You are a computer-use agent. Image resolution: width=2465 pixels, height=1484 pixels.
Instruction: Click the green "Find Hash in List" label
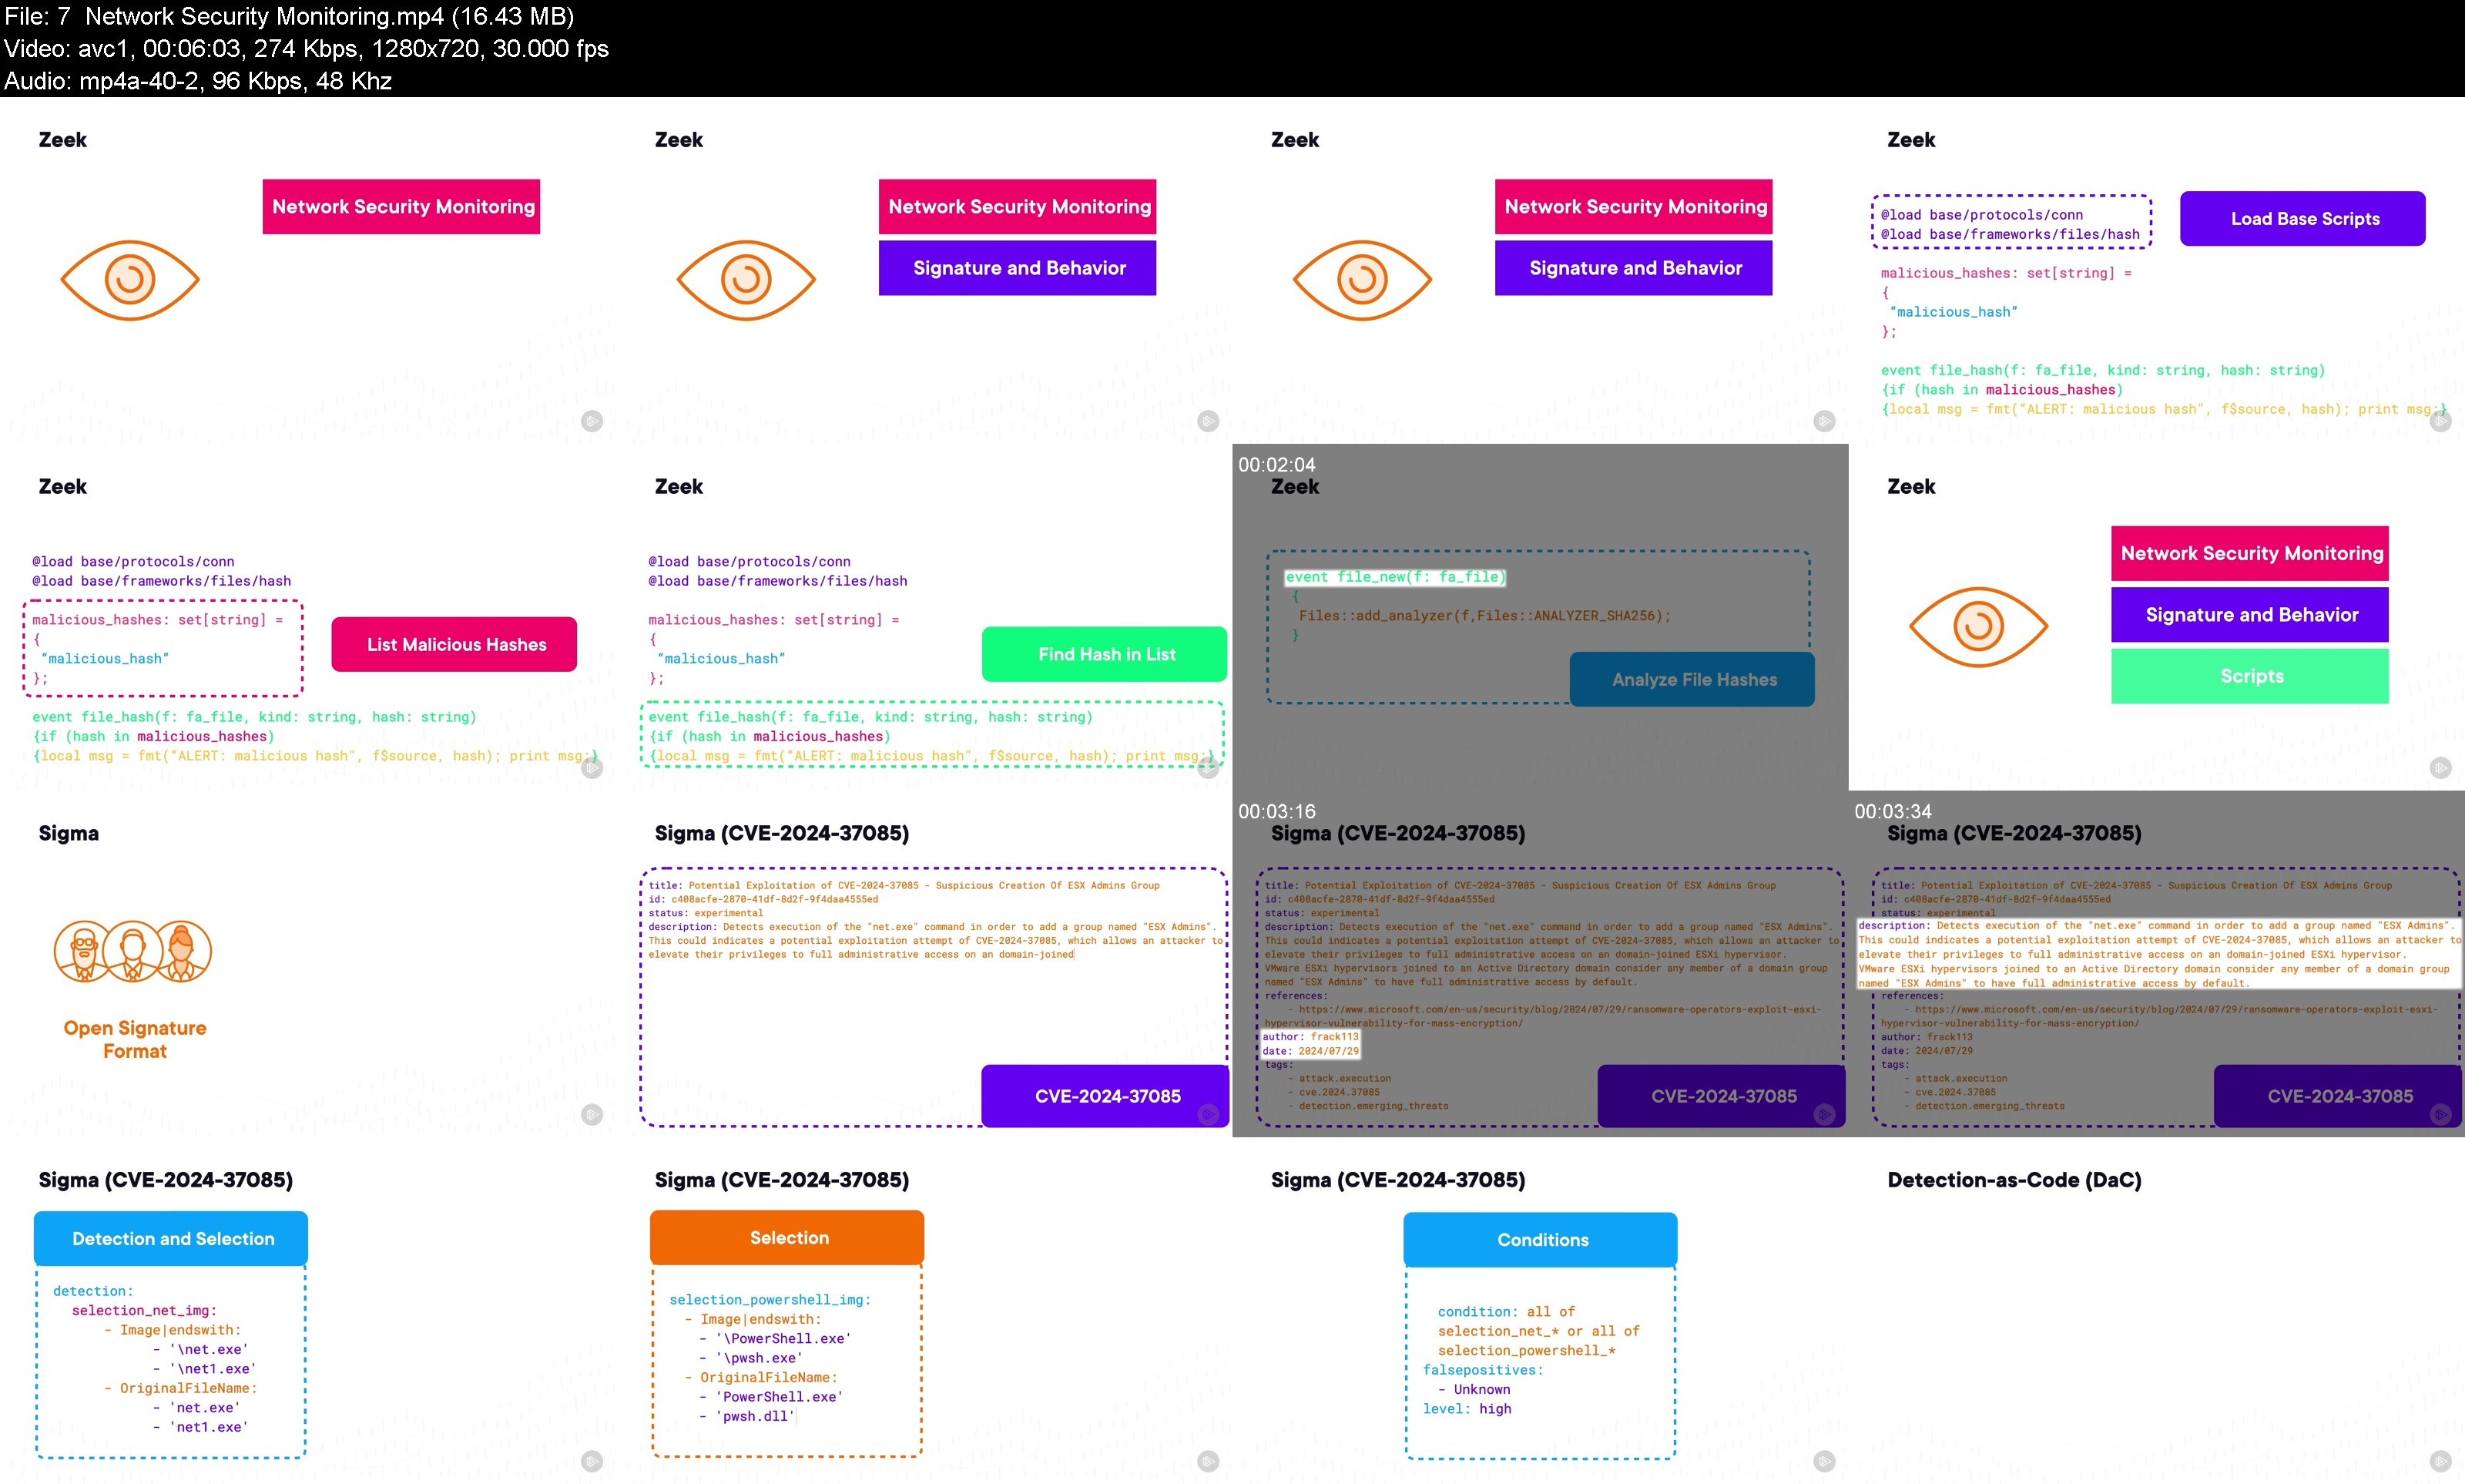pos(1105,654)
